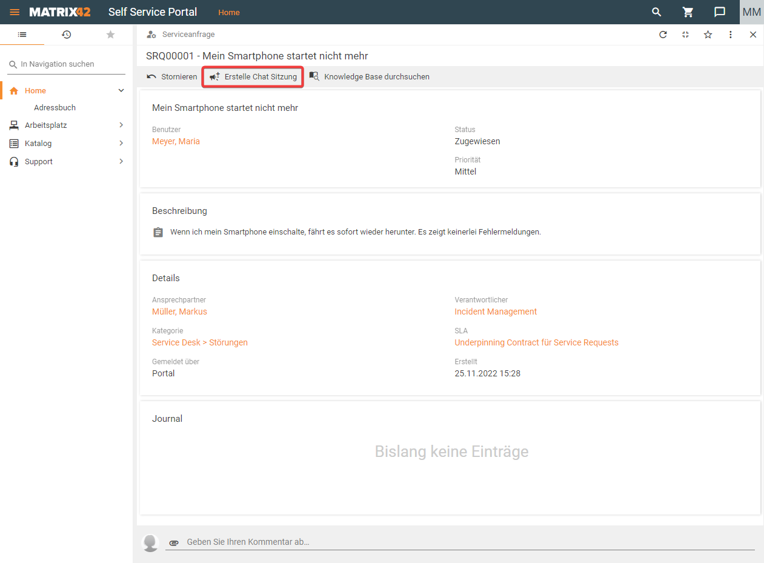
Task: Open the Meyer, Maria user link
Action: pos(176,141)
